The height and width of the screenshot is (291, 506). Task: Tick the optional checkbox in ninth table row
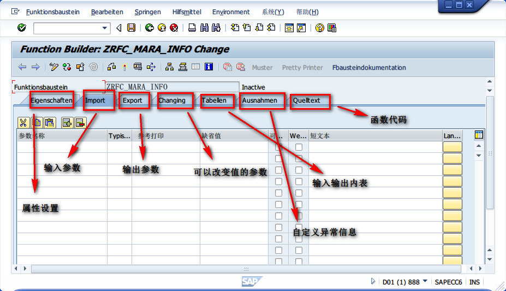[278, 239]
